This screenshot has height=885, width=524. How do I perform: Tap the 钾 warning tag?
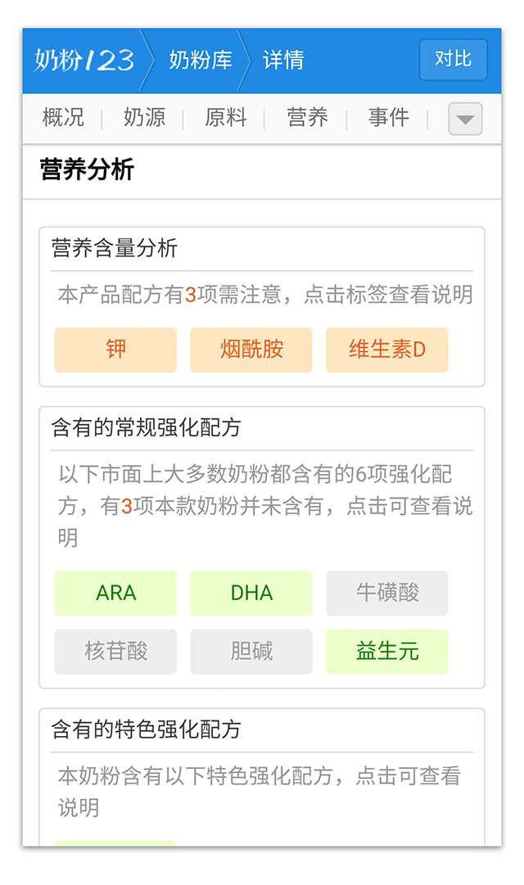click(x=115, y=350)
